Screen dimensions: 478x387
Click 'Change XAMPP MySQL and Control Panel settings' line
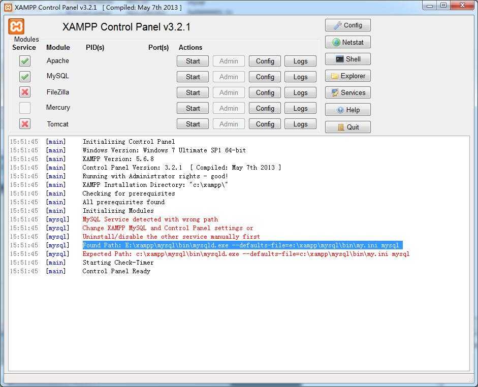click(x=168, y=228)
